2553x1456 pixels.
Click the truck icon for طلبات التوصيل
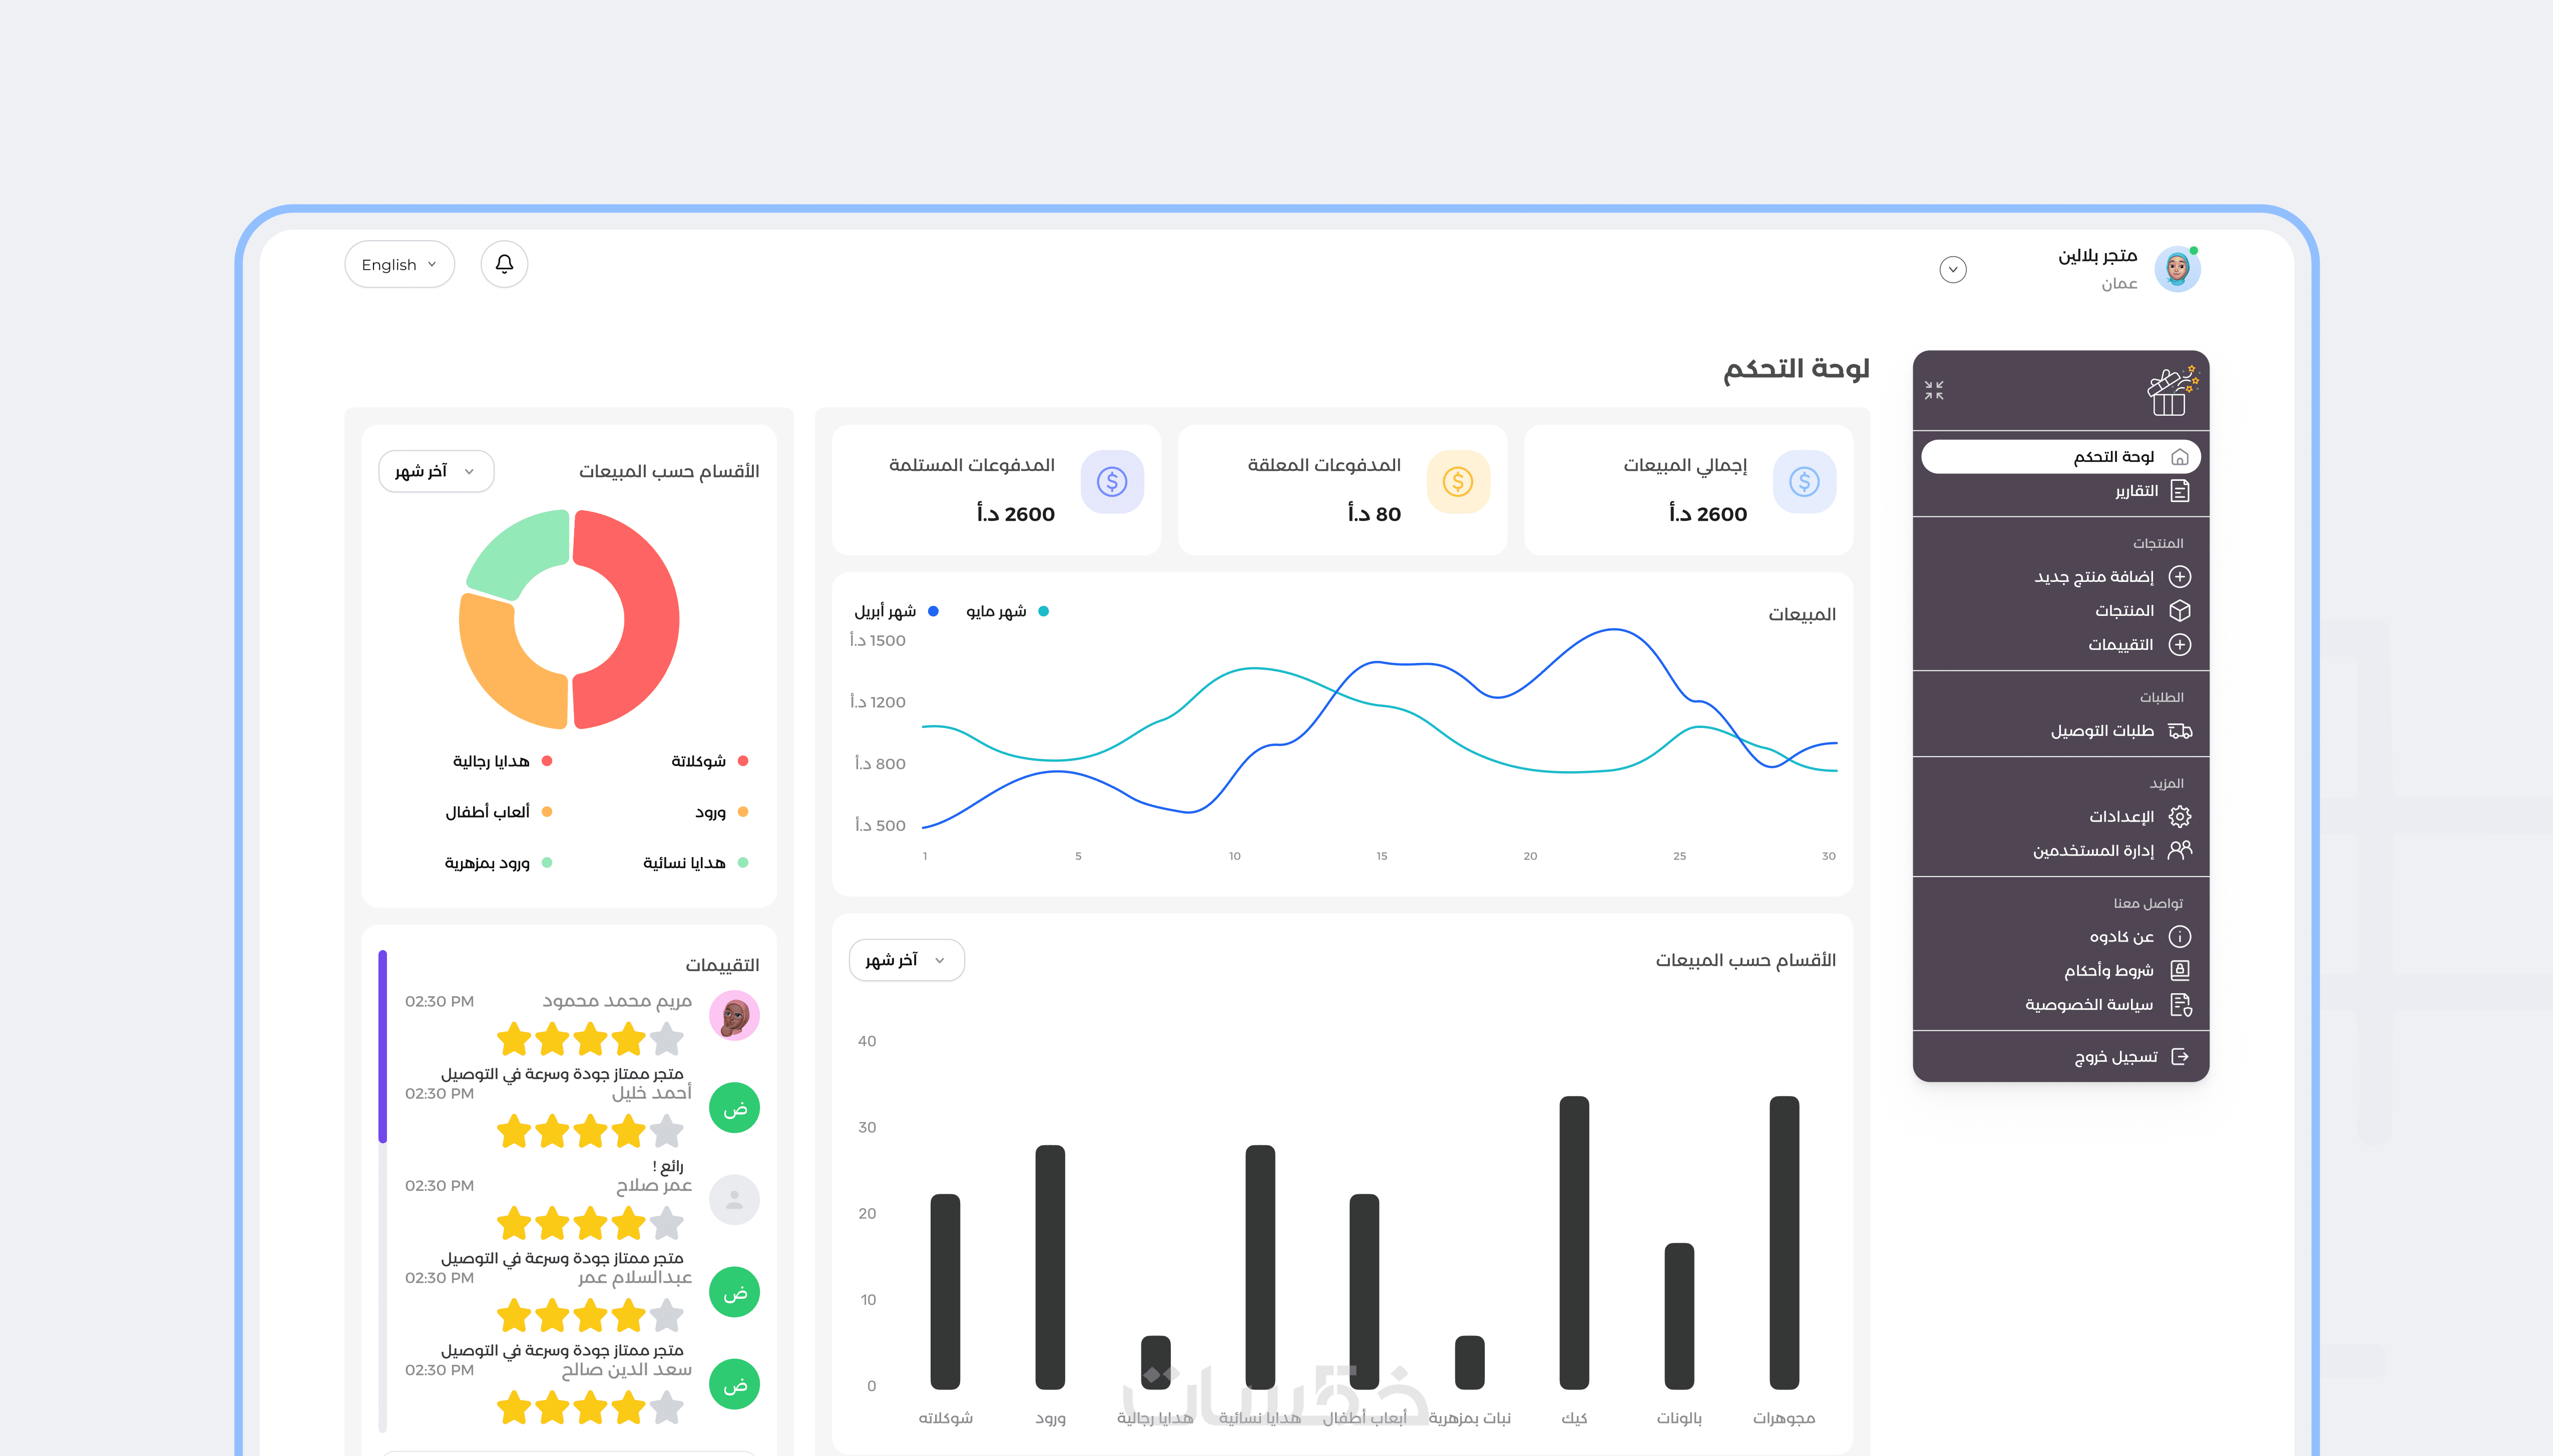pyautogui.click(x=2180, y=731)
